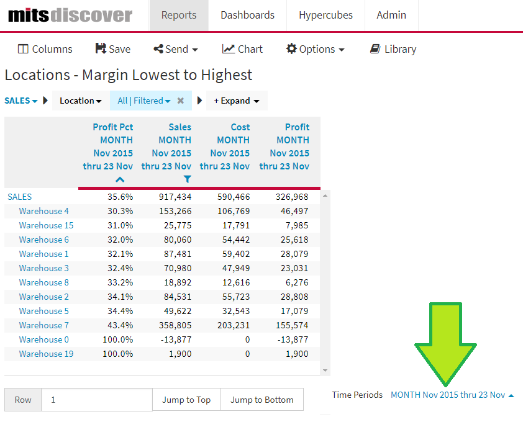Click the Options gear icon

[291, 48]
